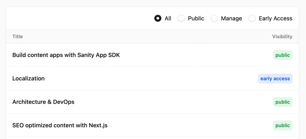This screenshot has width=306, height=139.
Task: Enable the Early Access radio circle
Action: pos(252,19)
